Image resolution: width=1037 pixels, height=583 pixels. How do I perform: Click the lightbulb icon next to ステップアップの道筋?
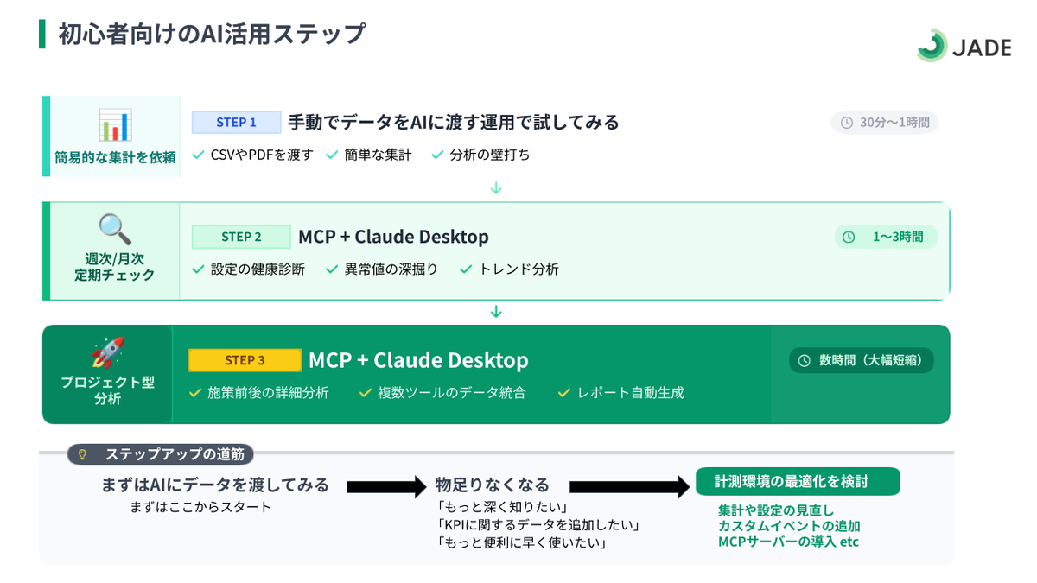coord(83,453)
